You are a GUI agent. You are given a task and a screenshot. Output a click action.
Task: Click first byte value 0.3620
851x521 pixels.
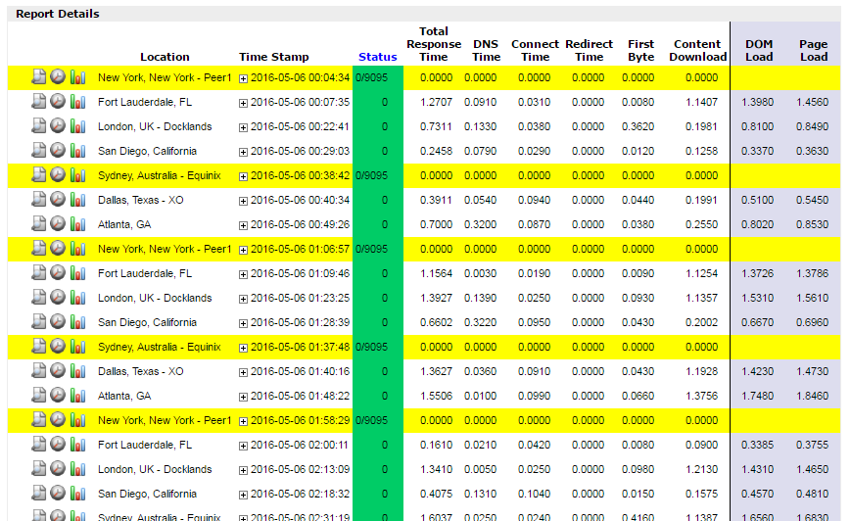638,126
